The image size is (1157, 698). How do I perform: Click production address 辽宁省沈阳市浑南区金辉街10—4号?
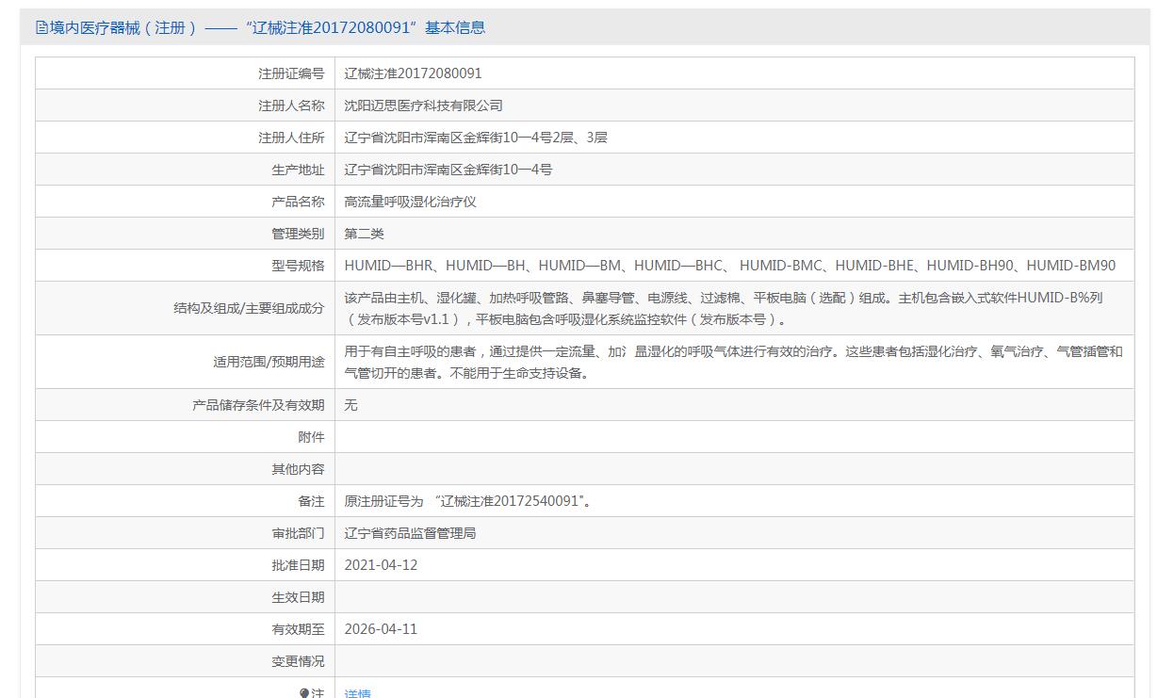tap(448, 170)
